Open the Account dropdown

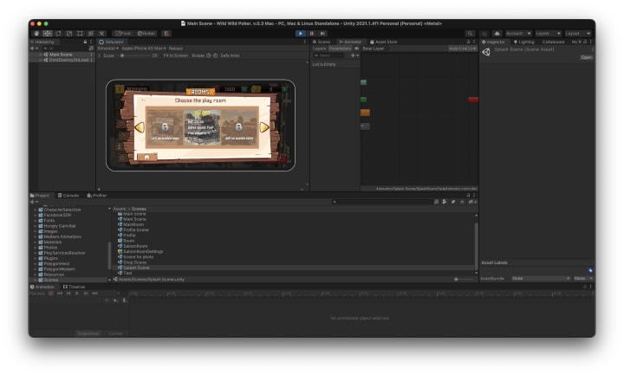tap(518, 34)
